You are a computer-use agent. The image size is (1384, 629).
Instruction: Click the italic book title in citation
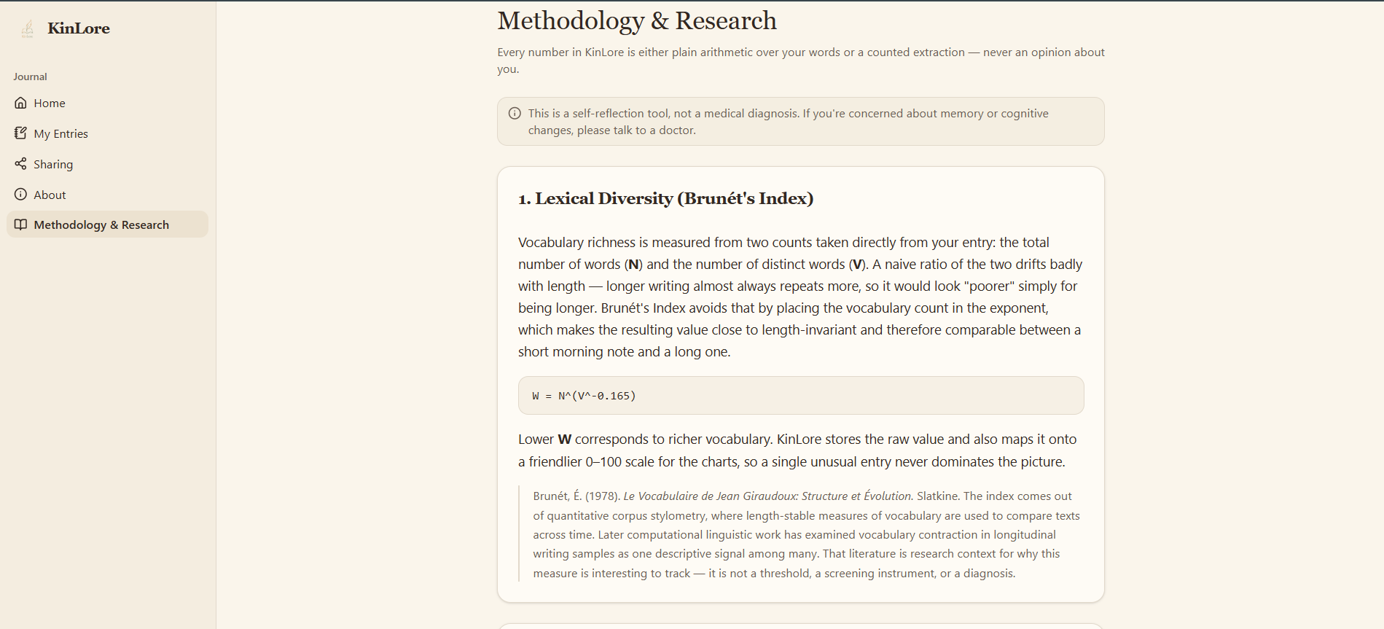click(768, 496)
